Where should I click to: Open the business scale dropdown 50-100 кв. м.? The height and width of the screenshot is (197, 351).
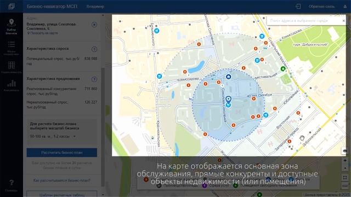click(53, 136)
